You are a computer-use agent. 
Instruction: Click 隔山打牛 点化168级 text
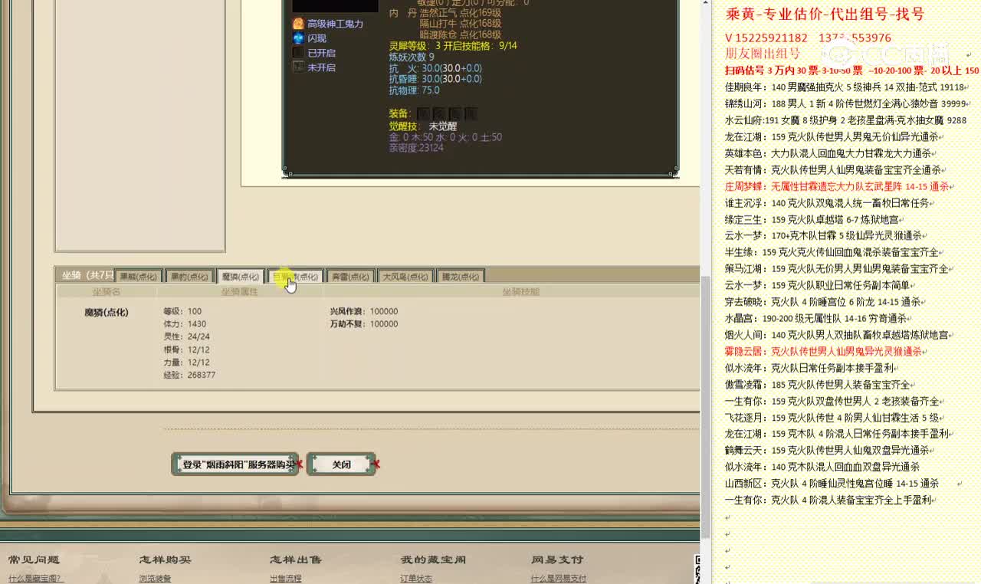(x=460, y=24)
